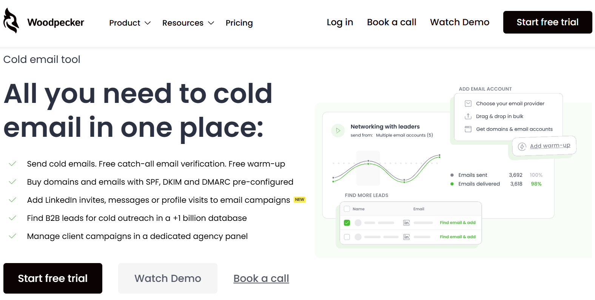Image resolution: width=595 pixels, height=300 pixels.
Task: Click the chevron next to Product
Action: point(148,23)
